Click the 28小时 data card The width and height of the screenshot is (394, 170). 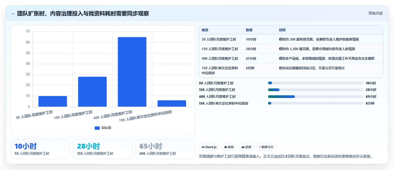pos(103,149)
